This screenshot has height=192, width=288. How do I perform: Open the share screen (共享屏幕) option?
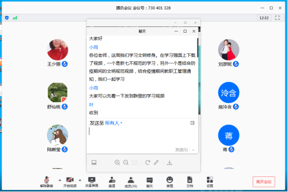(91, 182)
